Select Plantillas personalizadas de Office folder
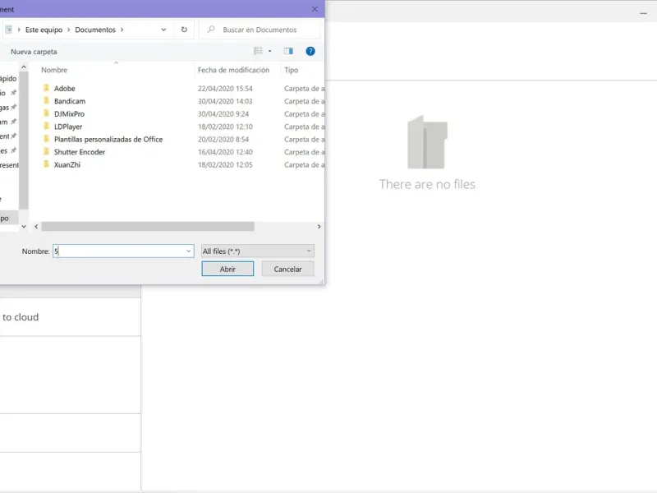 [x=108, y=139]
